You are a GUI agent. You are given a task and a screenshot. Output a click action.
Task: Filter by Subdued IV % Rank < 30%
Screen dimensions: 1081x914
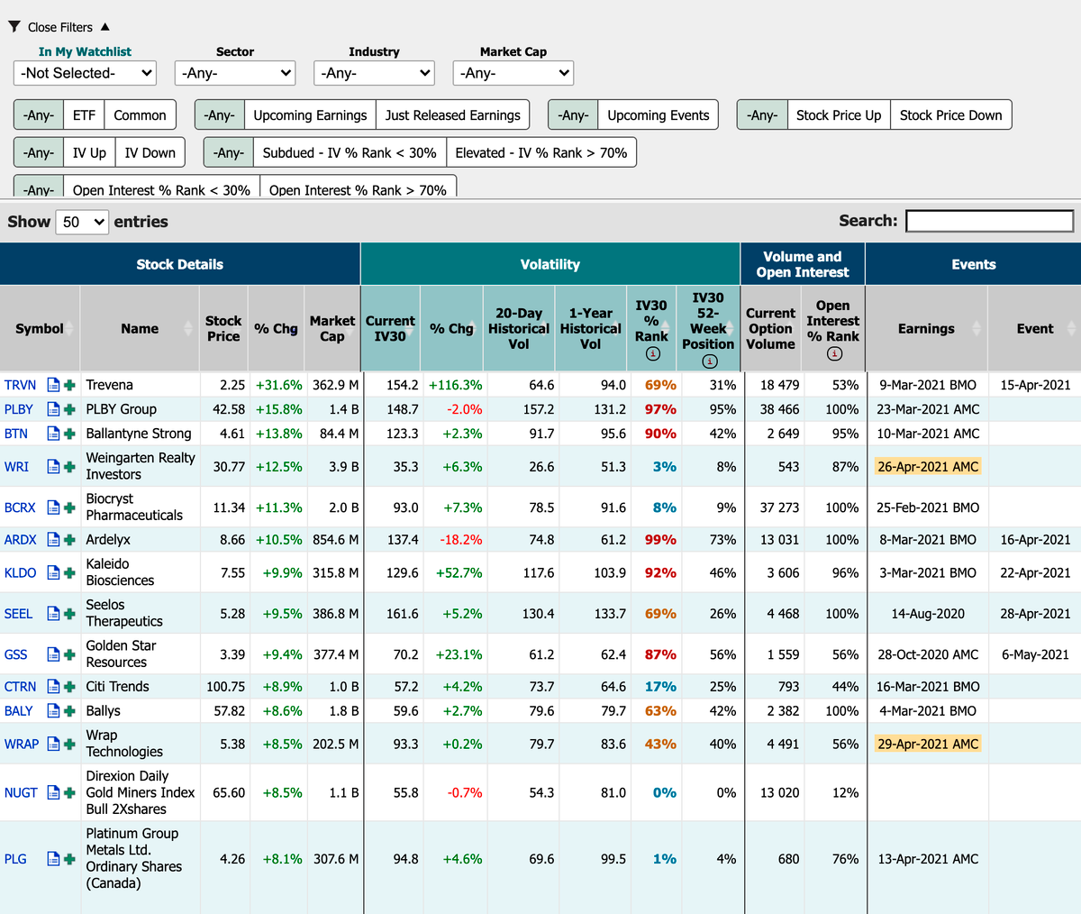pyautogui.click(x=350, y=153)
